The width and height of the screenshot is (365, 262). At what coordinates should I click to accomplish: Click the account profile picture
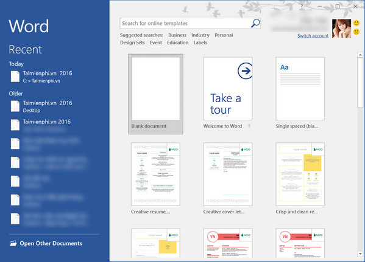click(341, 29)
